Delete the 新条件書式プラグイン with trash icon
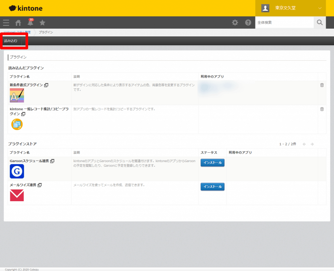 (x=322, y=85)
